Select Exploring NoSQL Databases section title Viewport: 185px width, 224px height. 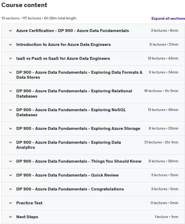coord(71,112)
